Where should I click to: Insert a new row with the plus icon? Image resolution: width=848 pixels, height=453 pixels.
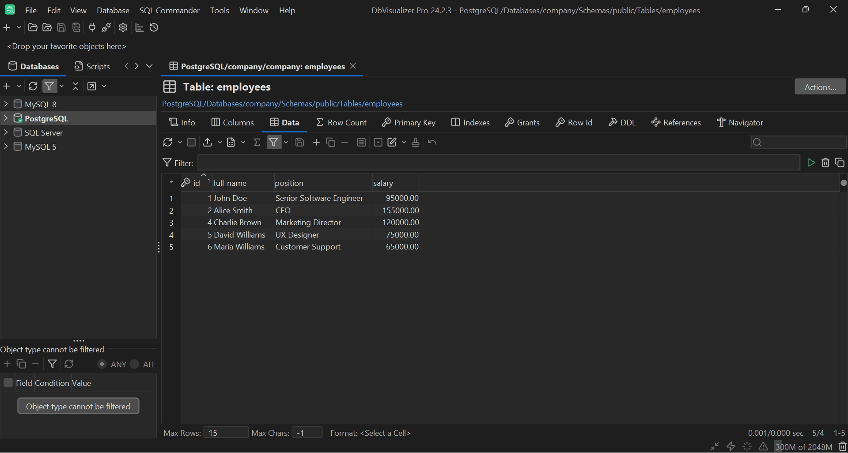pos(316,142)
